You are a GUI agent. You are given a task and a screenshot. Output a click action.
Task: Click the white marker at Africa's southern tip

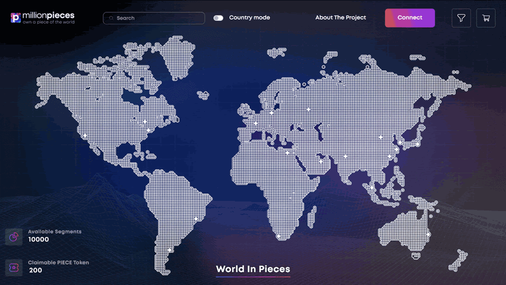point(278,236)
